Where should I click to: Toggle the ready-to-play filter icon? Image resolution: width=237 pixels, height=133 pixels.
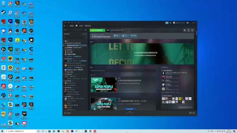coord(86,34)
